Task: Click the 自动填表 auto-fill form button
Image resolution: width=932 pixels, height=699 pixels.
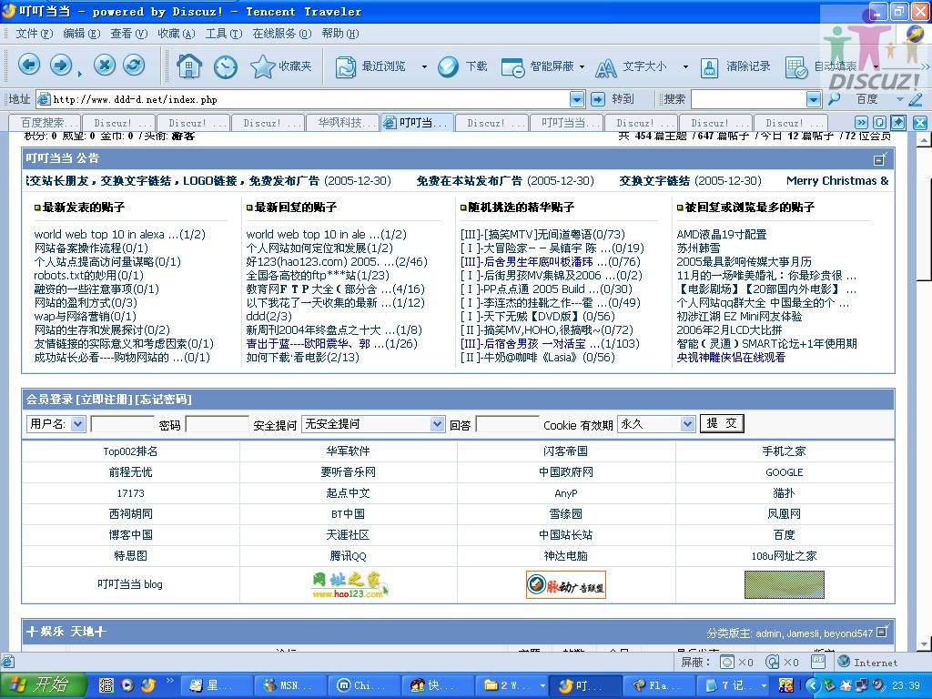Action: pyautogui.click(x=821, y=67)
